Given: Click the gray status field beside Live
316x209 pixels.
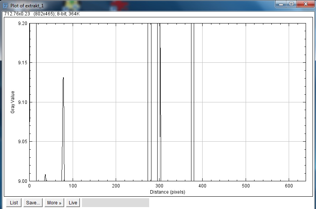Looking at the screenshot, I should point(115,202).
